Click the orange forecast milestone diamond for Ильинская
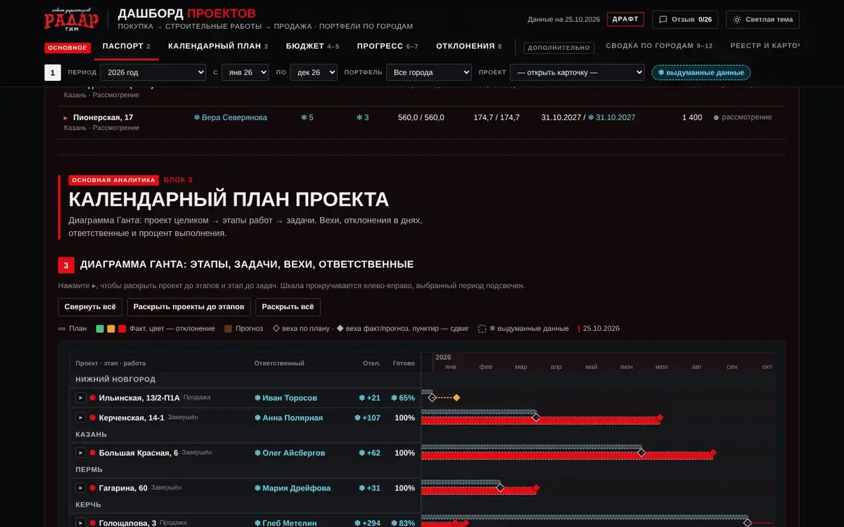 click(x=456, y=398)
